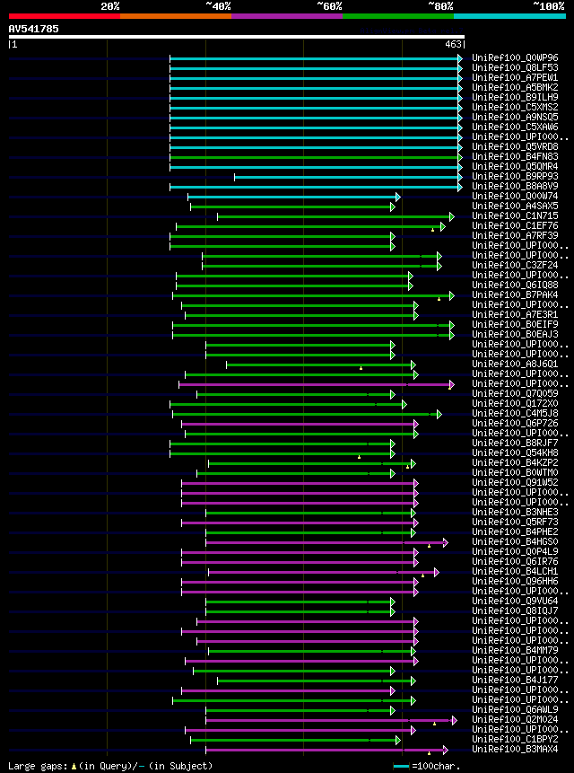This screenshot has width=574, height=773.
Task: Open the last hit UniRef100_B3MAX4
Action: tap(515, 749)
